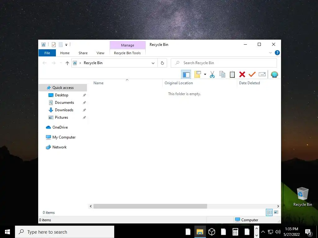Open Classic Shell settings shell icon
This screenshot has width=318, height=238.
(x=275, y=74)
